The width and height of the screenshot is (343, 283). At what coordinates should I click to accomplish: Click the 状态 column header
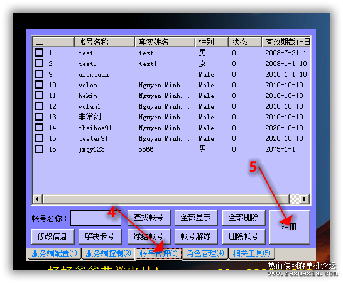click(245, 42)
